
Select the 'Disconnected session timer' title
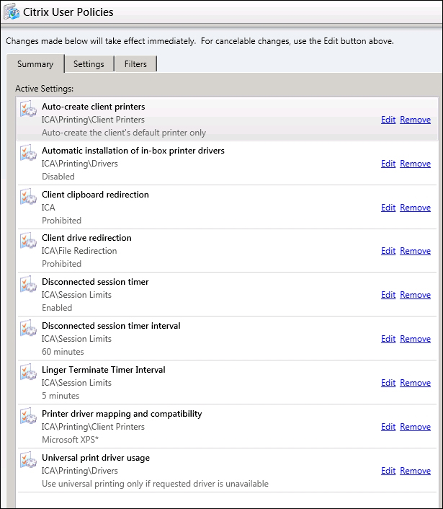pos(95,282)
